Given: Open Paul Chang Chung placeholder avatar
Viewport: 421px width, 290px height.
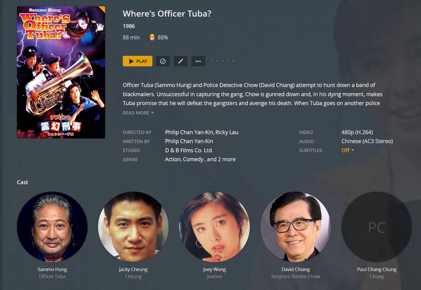Looking at the screenshot, I should (377, 227).
